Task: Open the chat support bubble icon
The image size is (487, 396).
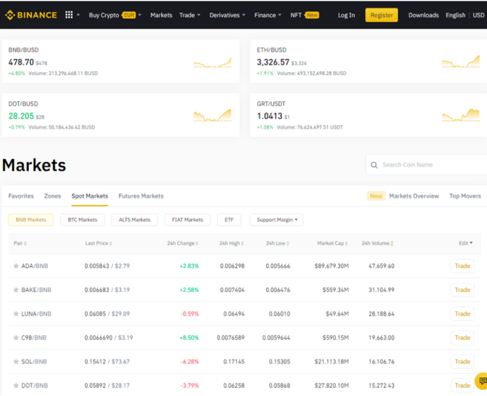Action: coord(482,381)
